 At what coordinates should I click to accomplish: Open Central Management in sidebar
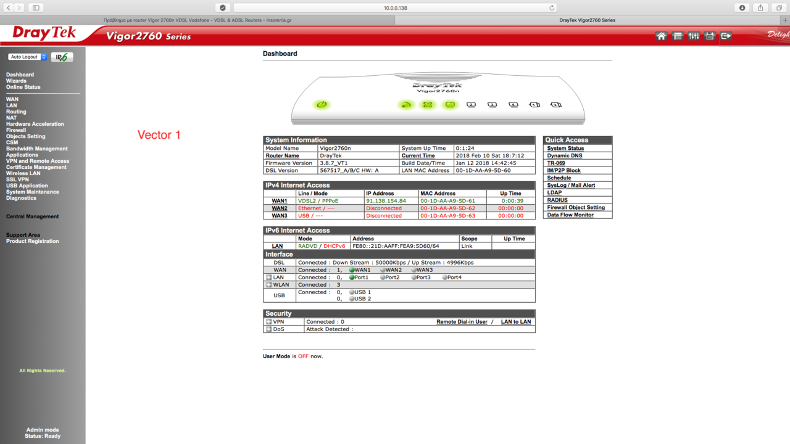coord(32,216)
